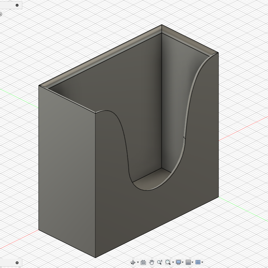Click the Viewports icon
The image size is (268, 268).
198,262
